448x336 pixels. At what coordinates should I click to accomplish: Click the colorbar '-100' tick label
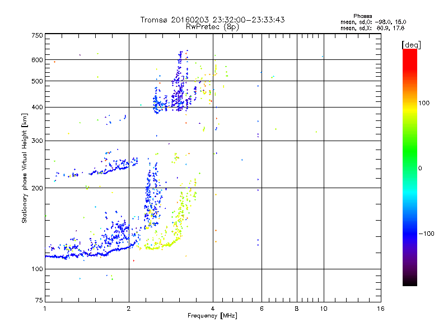tap(426, 234)
